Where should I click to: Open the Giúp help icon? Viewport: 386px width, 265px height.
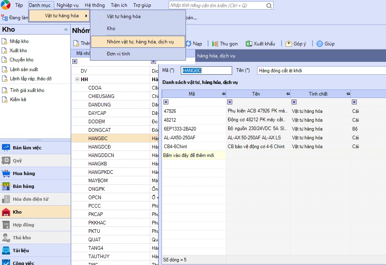[x=320, y=44]
